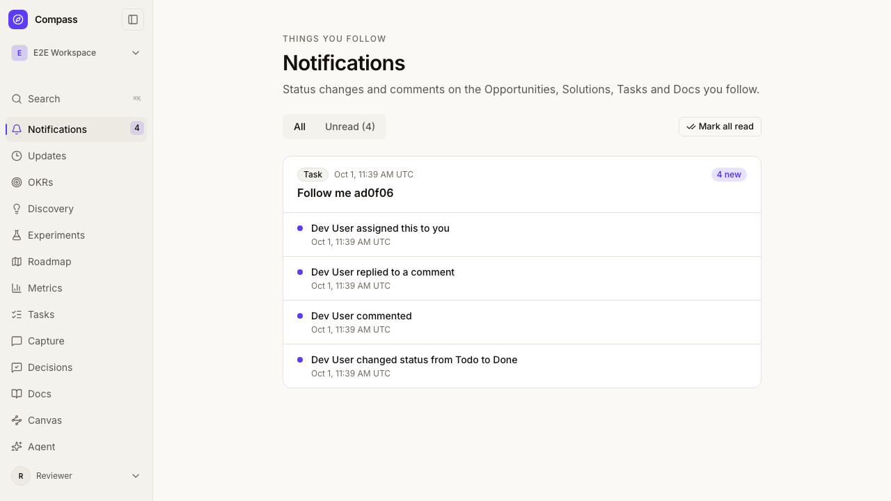Image resolution: width=891 pixels, height=501 pixels.
Task: Click the Roadmap map icon
Action: [x=17, y=262]
